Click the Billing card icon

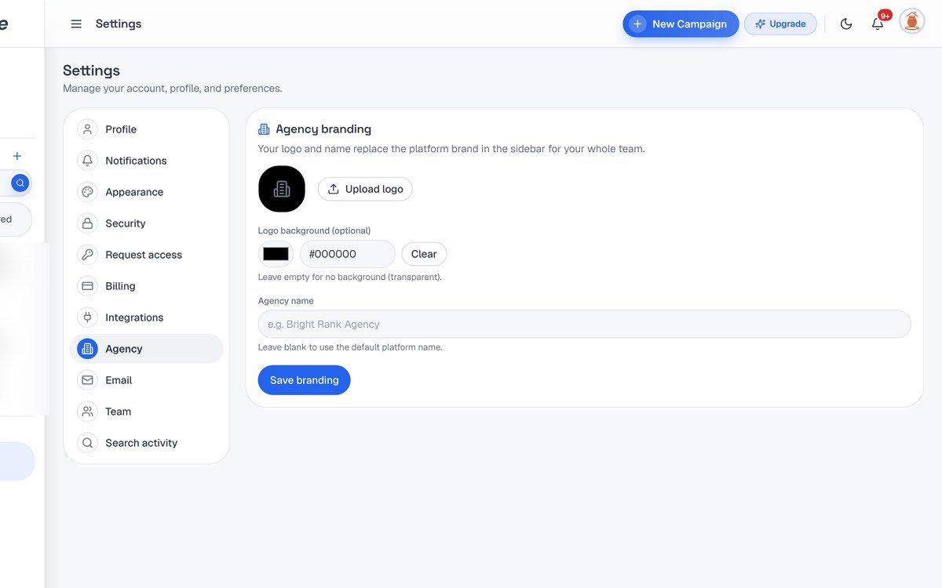[x=87, y=286]
